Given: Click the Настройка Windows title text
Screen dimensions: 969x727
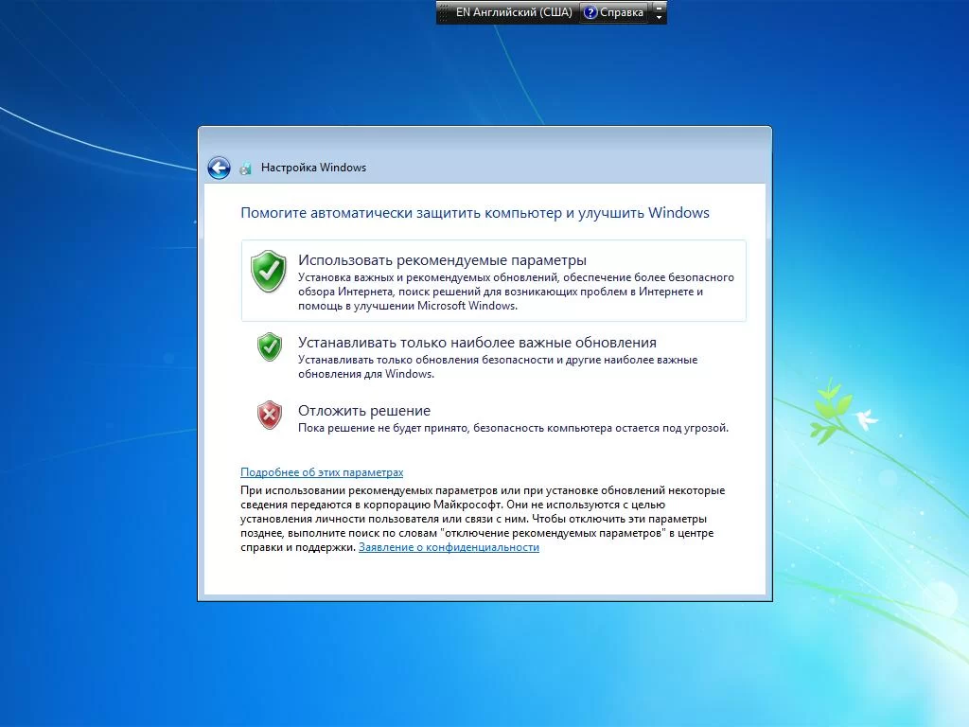Looking at the screenshot, I should 313,168.
